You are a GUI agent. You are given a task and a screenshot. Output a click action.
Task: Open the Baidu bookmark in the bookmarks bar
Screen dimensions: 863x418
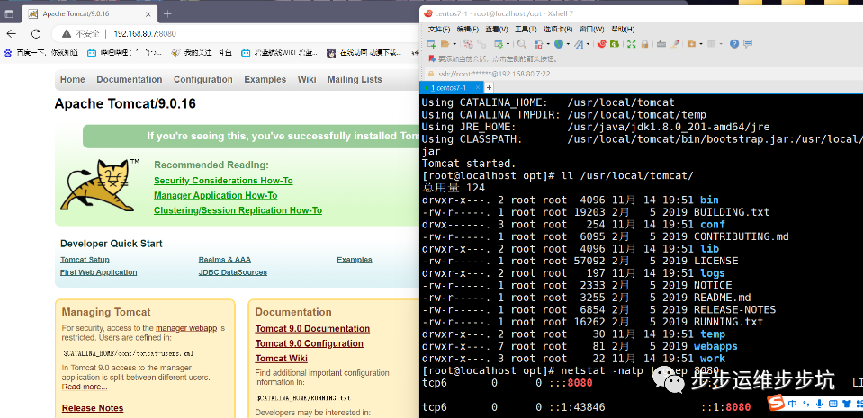tap(40, 53)
